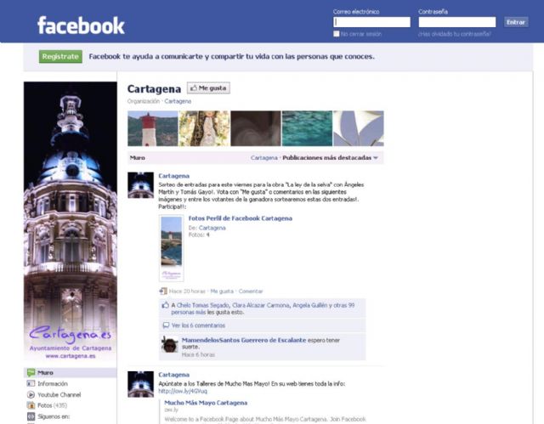Click the Información sidebar icon
The height and width of the screenshot is (424, 544).
[x=31, y=383]
